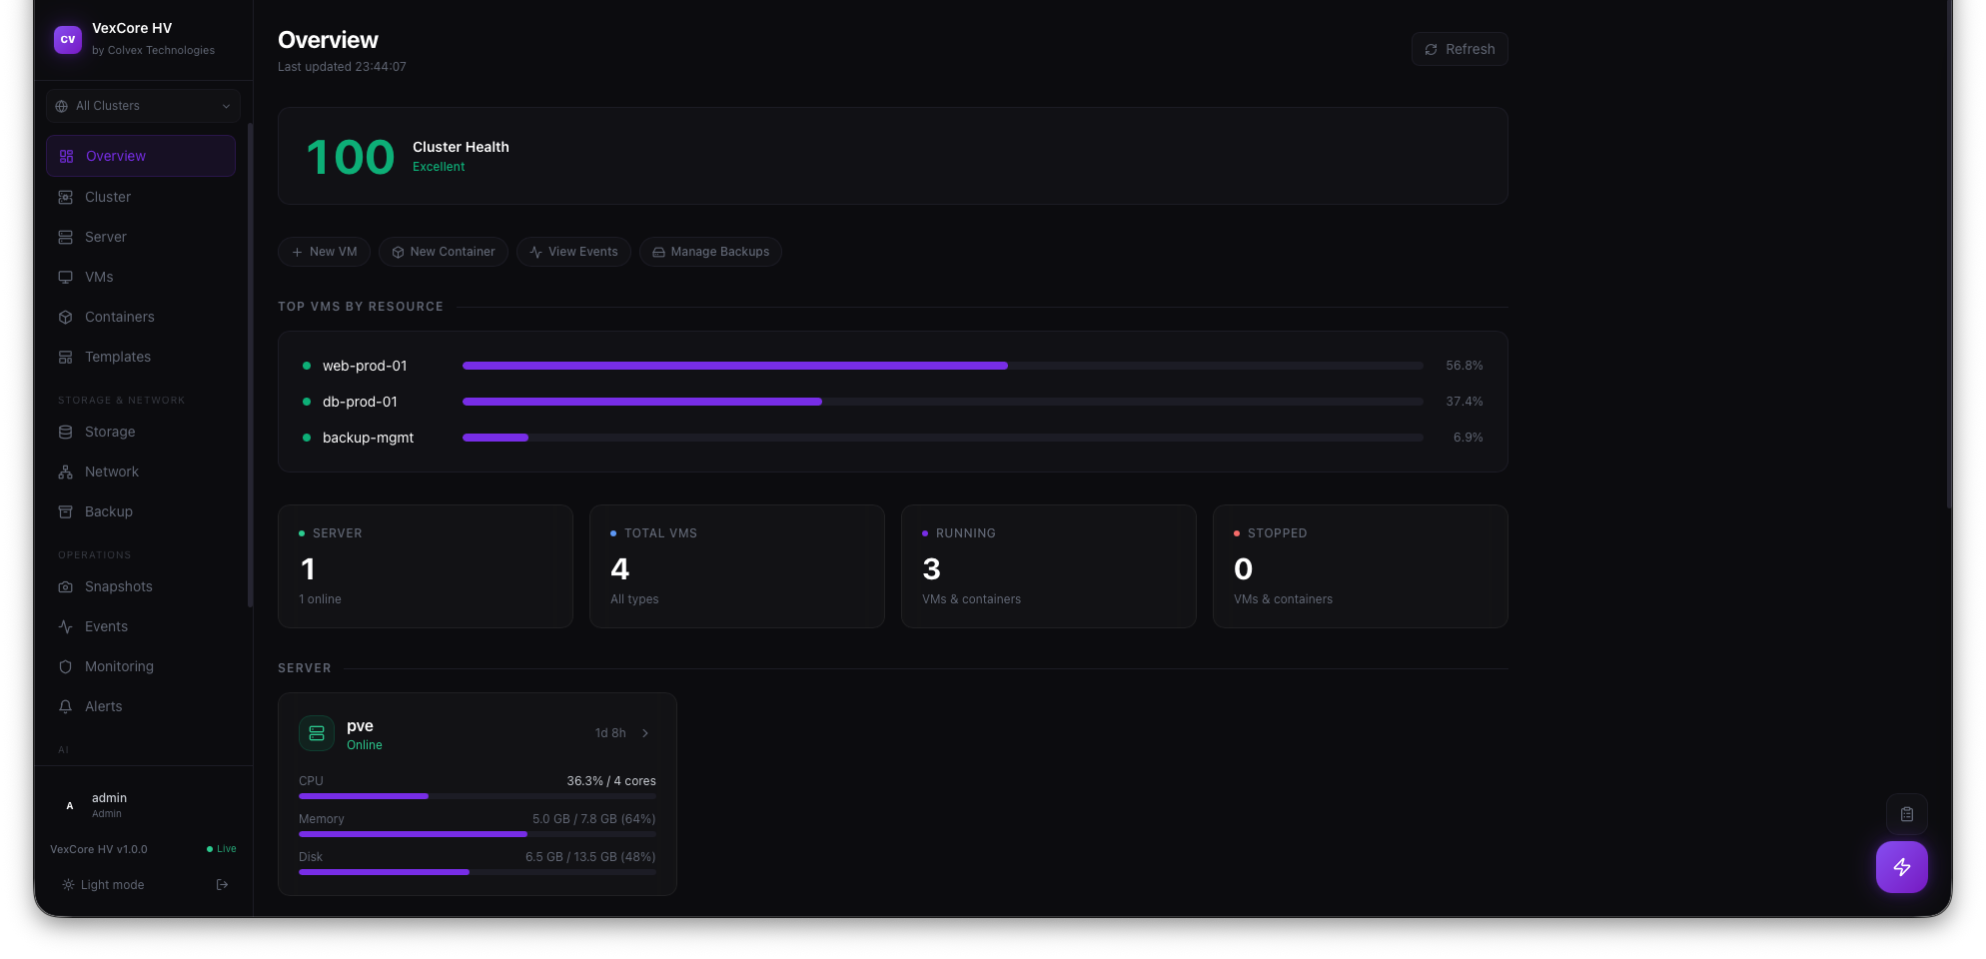Click the pve server icon
Screen dimensions: 1986x959
click(x=317, y=733)
